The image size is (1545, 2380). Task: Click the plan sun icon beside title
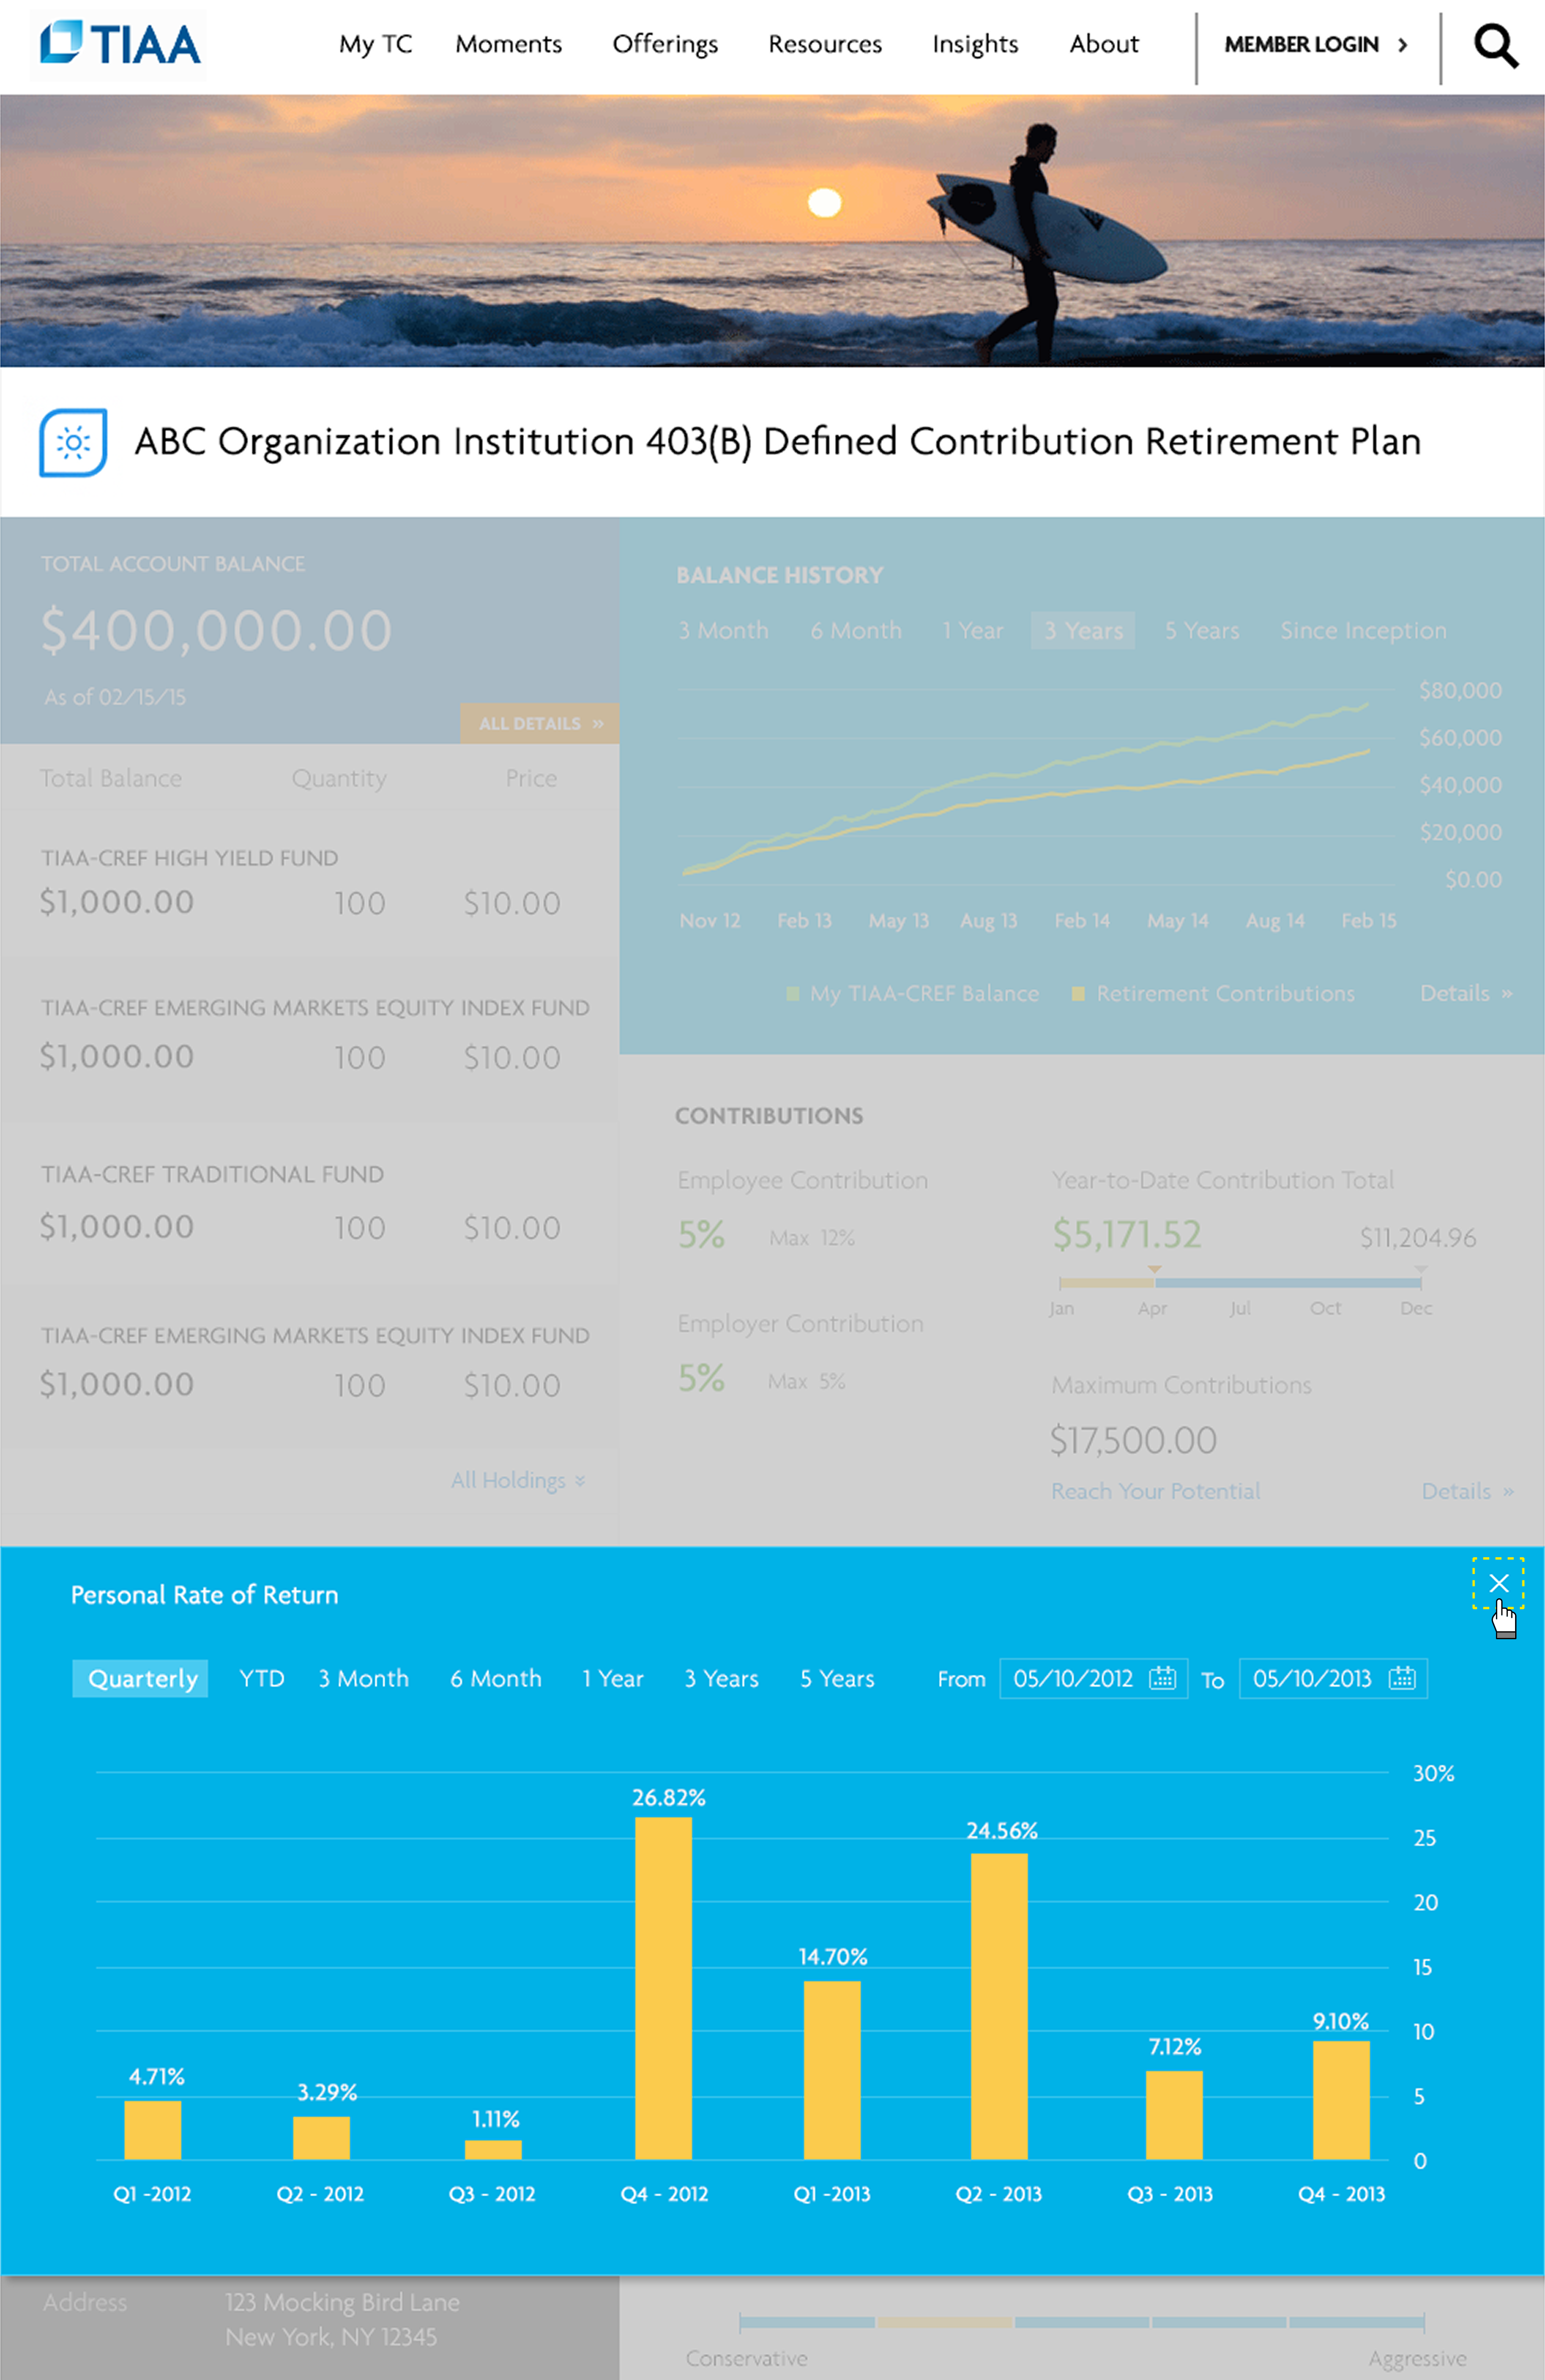click(73, 442)
